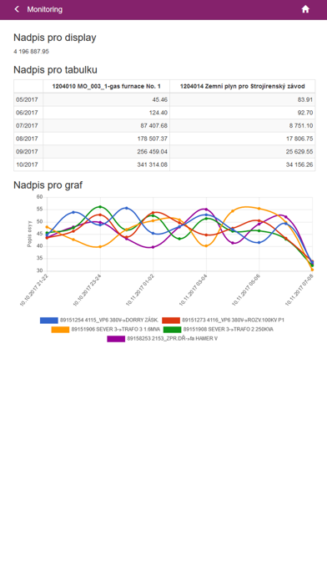327x581 pixels.
Task: Click the Nadpis pro graf heading
Action: click(48, 184)
